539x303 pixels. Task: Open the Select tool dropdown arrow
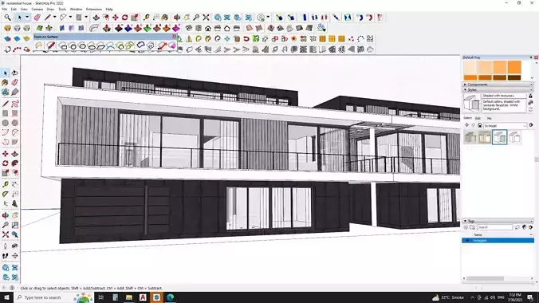coord(27,18)
